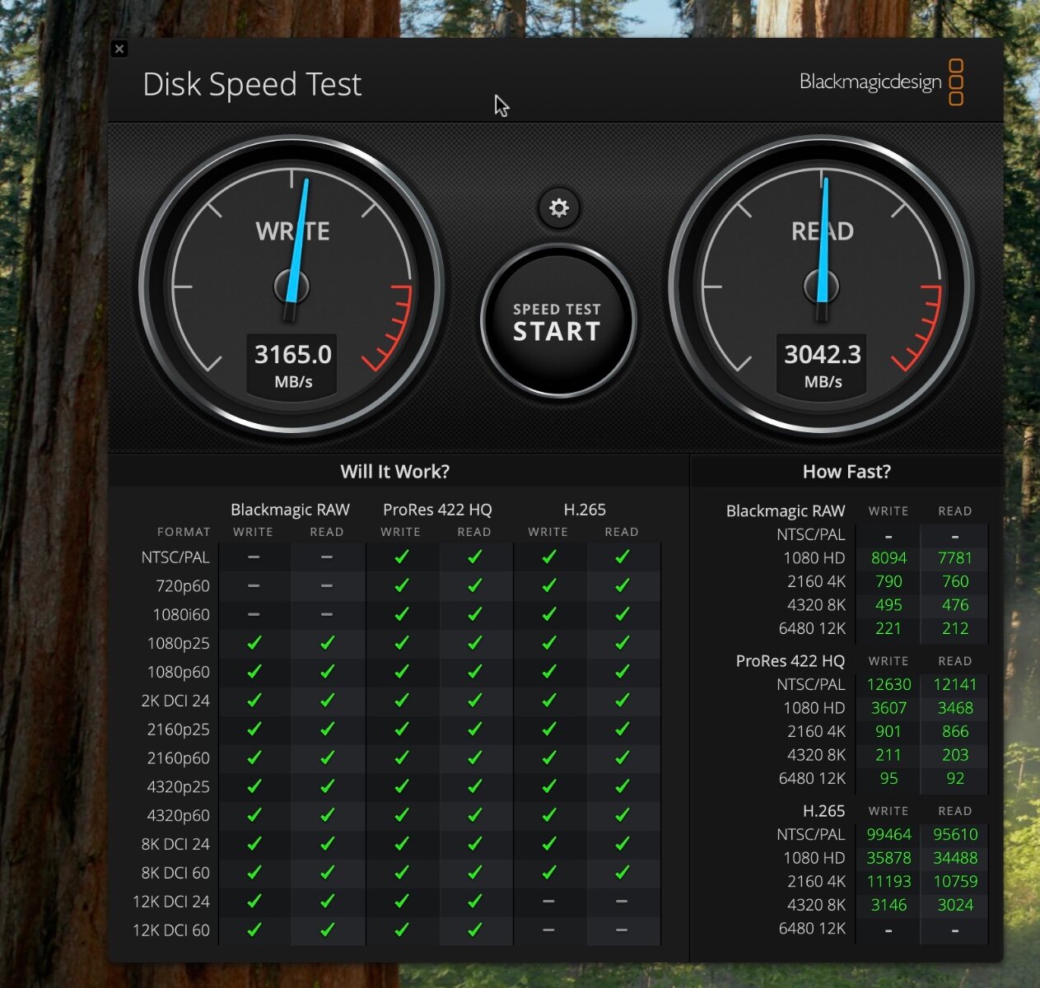Click H.265 header in Will It Work table
The width and height of the screenshot is (1040, 988).
point(585,510)
